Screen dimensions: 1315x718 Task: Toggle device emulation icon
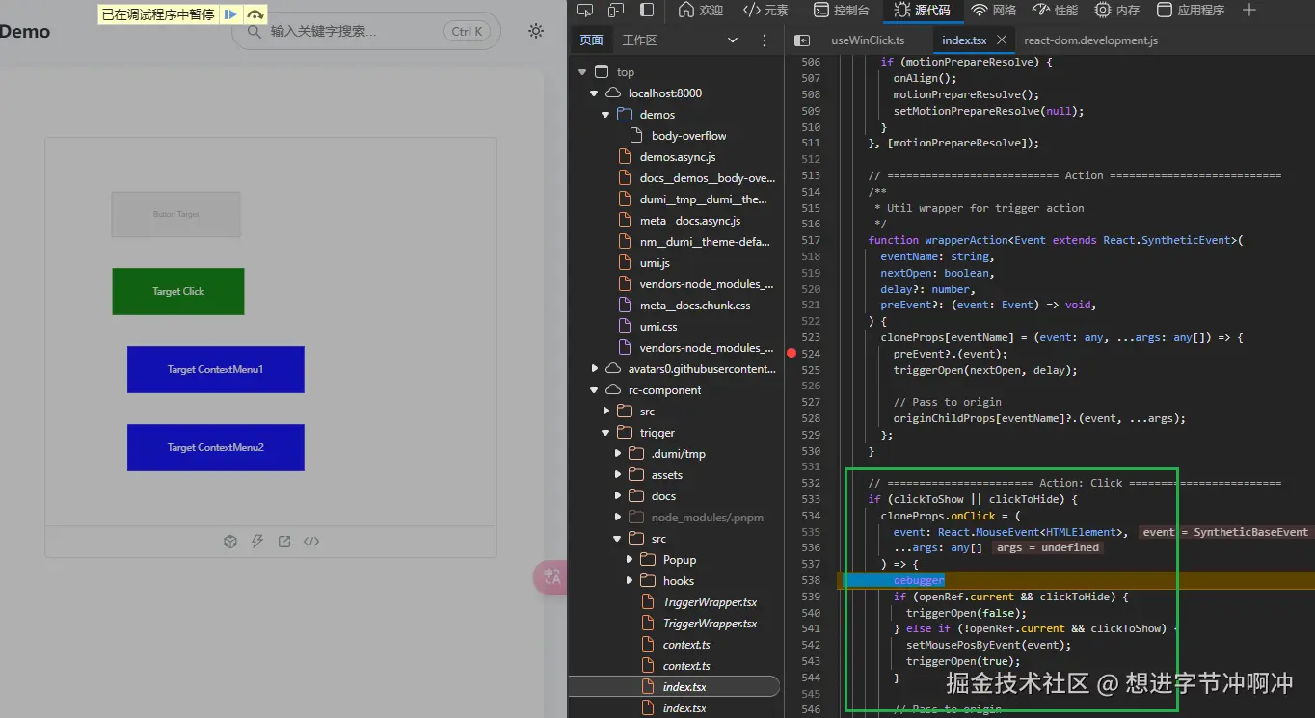[616, 11]
